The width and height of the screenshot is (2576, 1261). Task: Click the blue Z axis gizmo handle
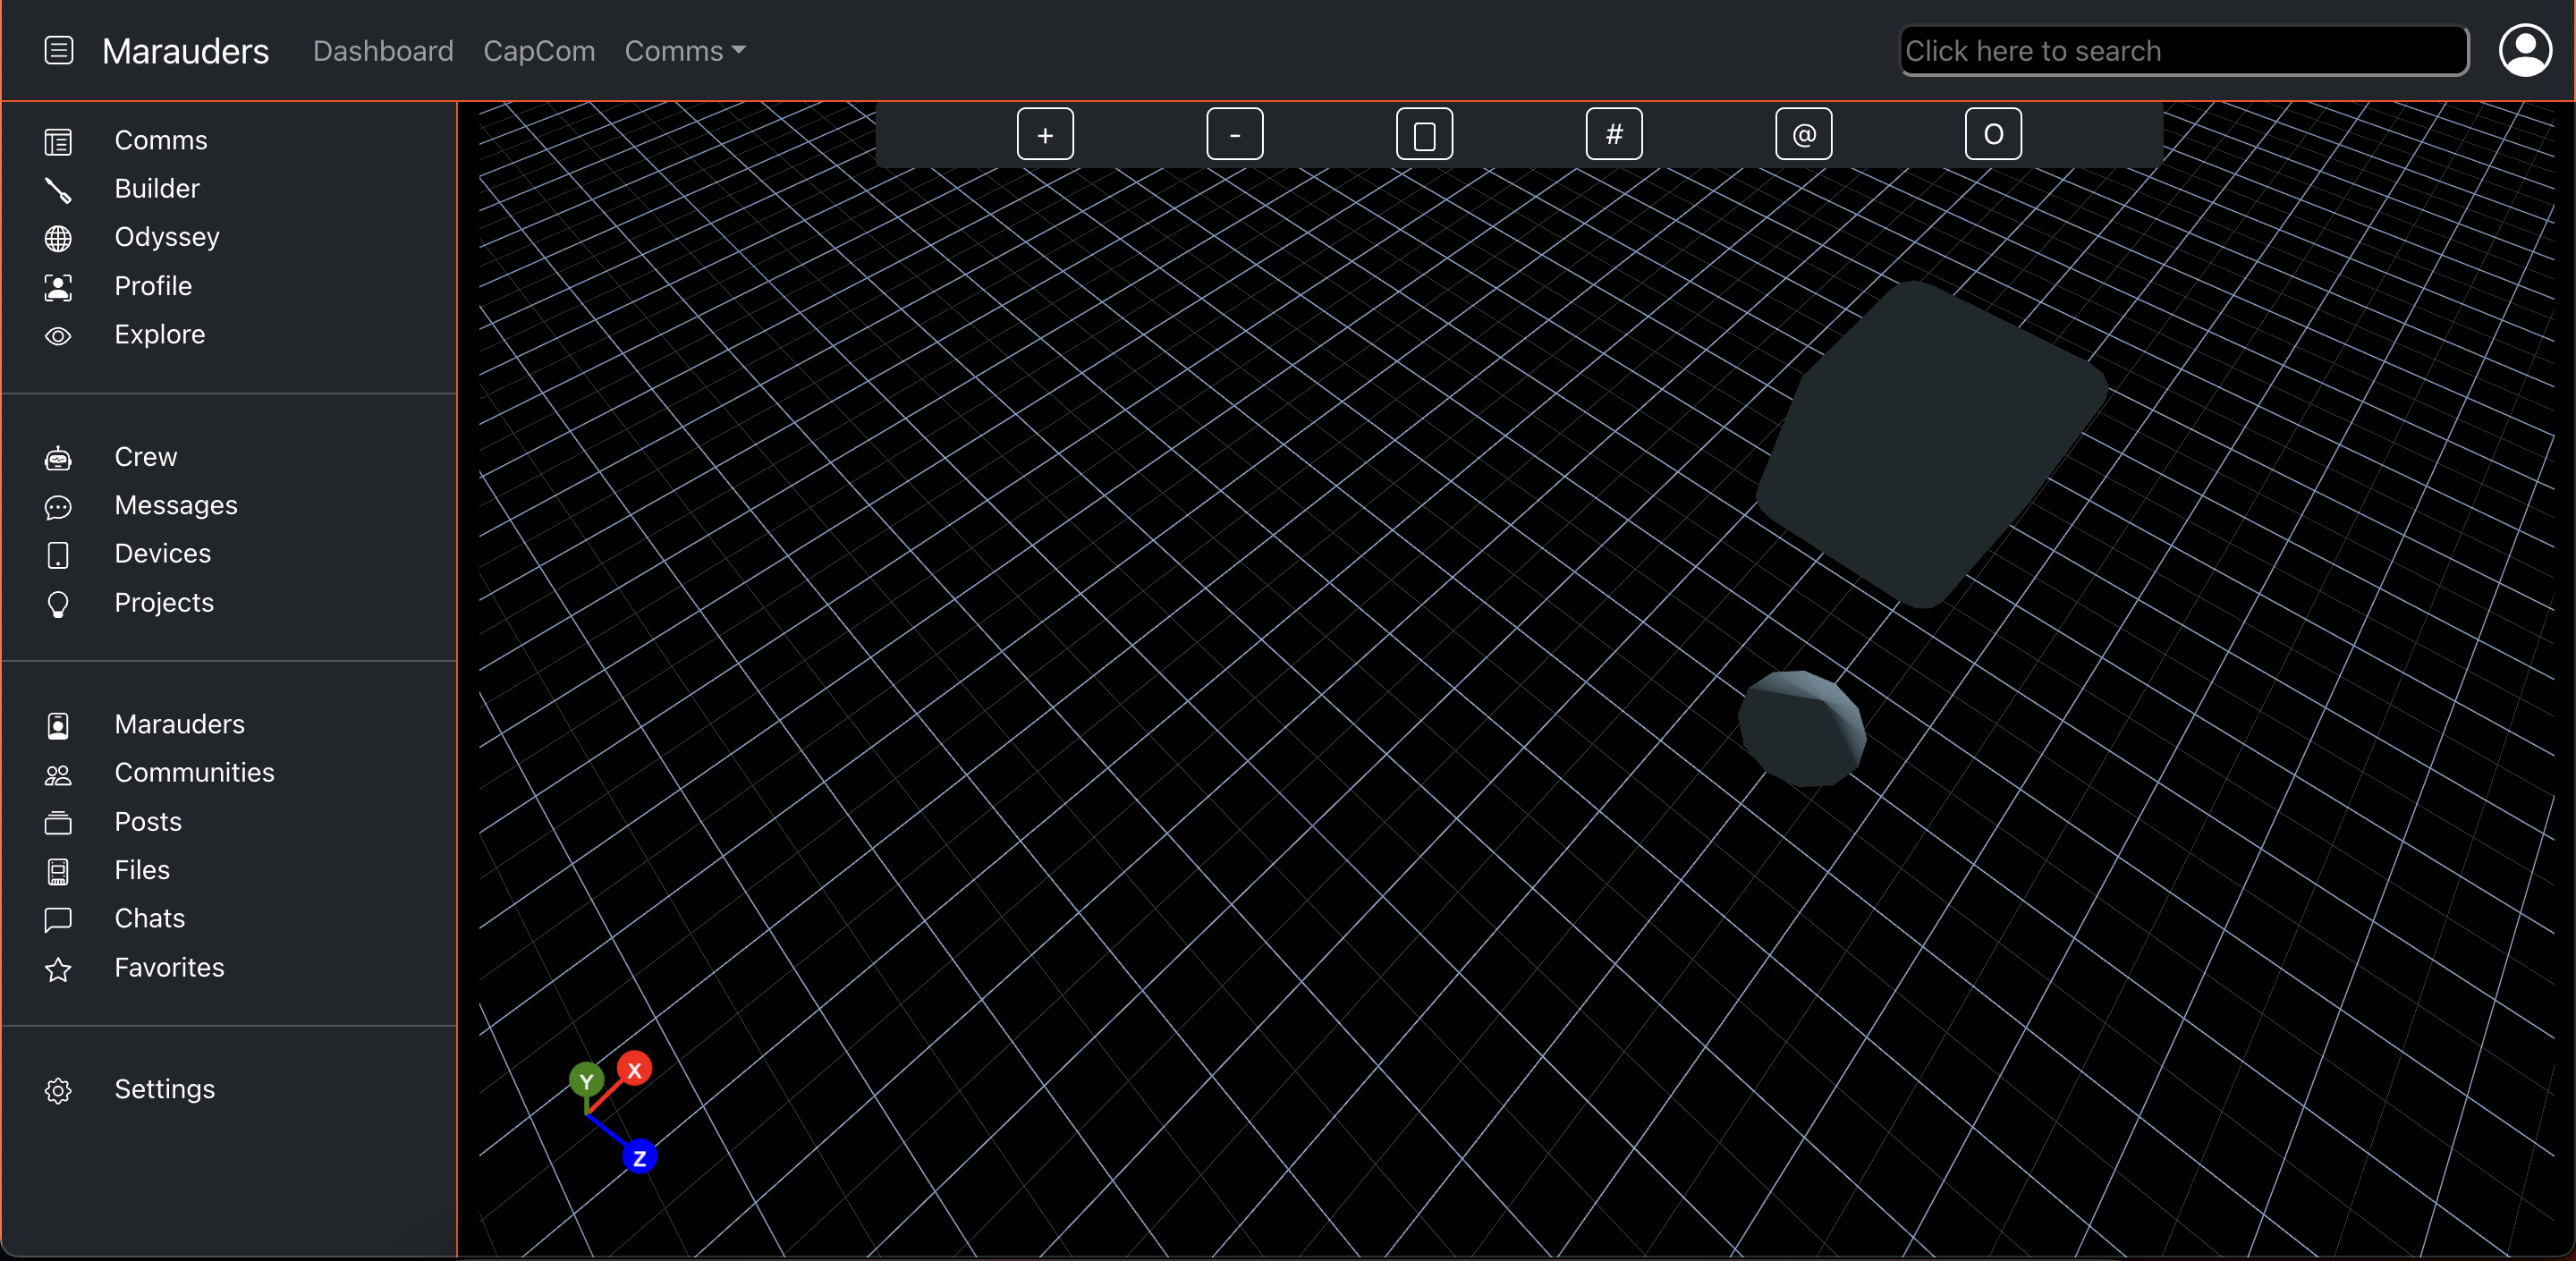(639, 1157)
